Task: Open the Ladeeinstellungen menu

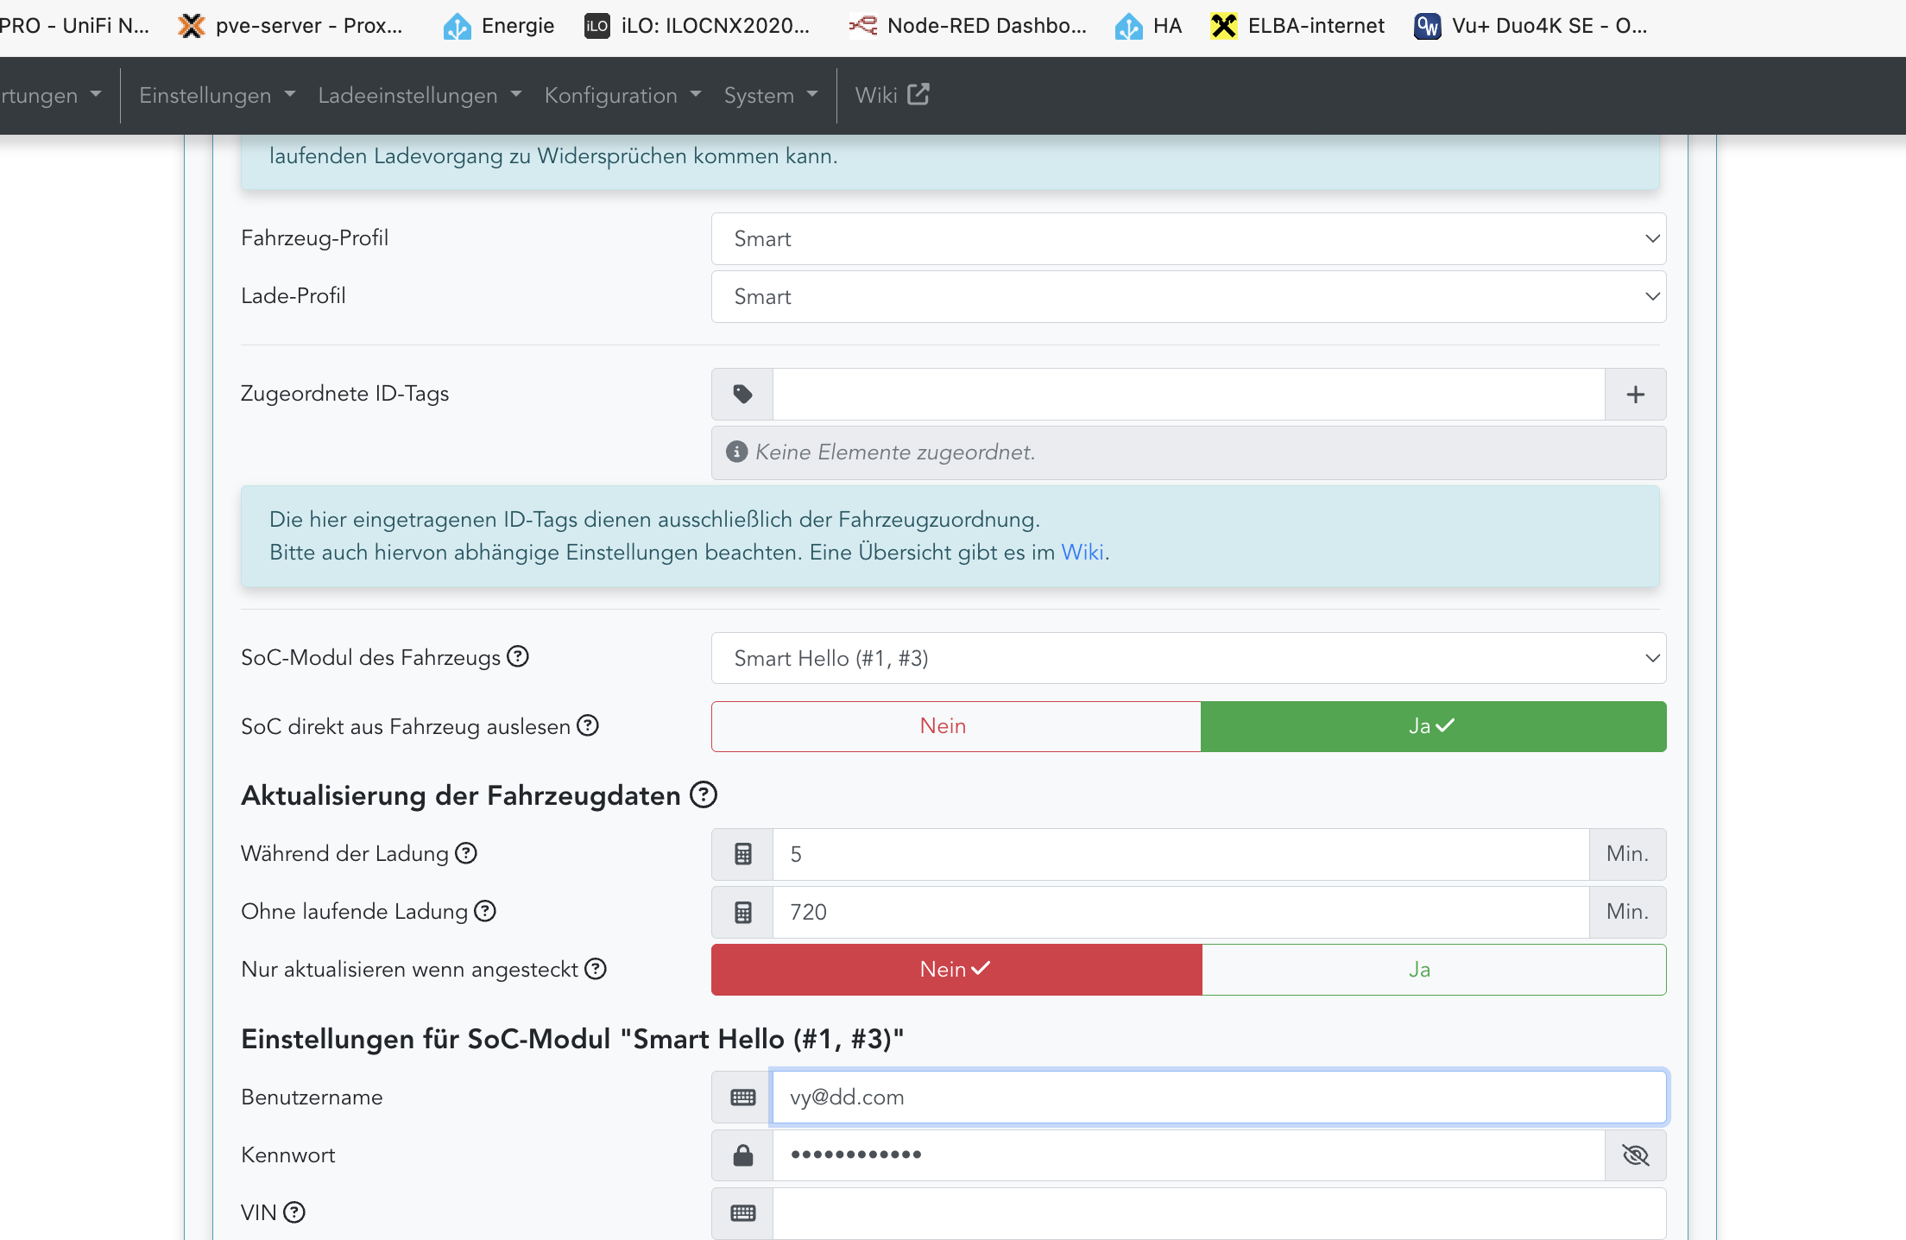Action: coord(419,95)
